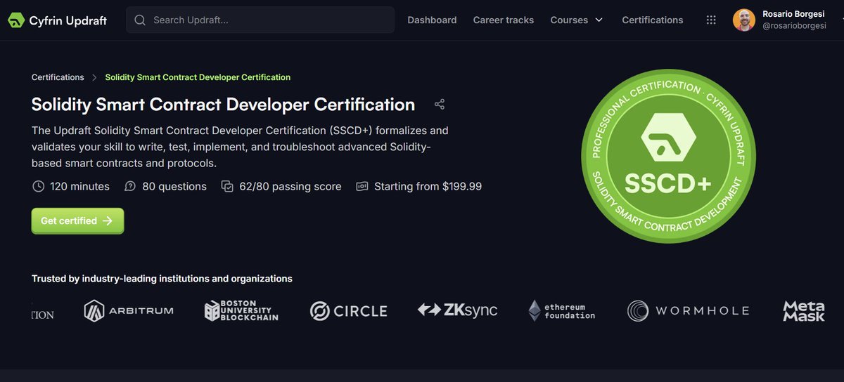Click the price banknote icon
Image resolution: width=844 pixels, height=382 pixels.
click(362, 187)
